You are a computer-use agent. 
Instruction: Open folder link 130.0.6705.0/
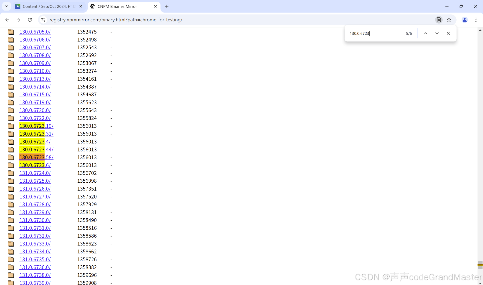[x=35, y=32]
